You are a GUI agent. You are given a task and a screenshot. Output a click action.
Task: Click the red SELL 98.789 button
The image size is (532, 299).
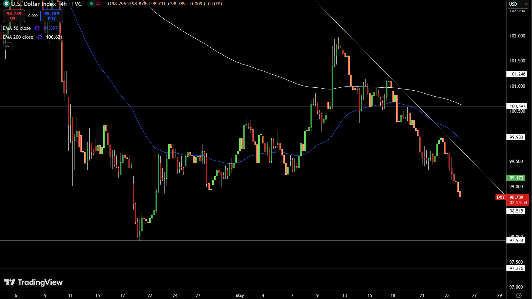(x=14, y=16)
